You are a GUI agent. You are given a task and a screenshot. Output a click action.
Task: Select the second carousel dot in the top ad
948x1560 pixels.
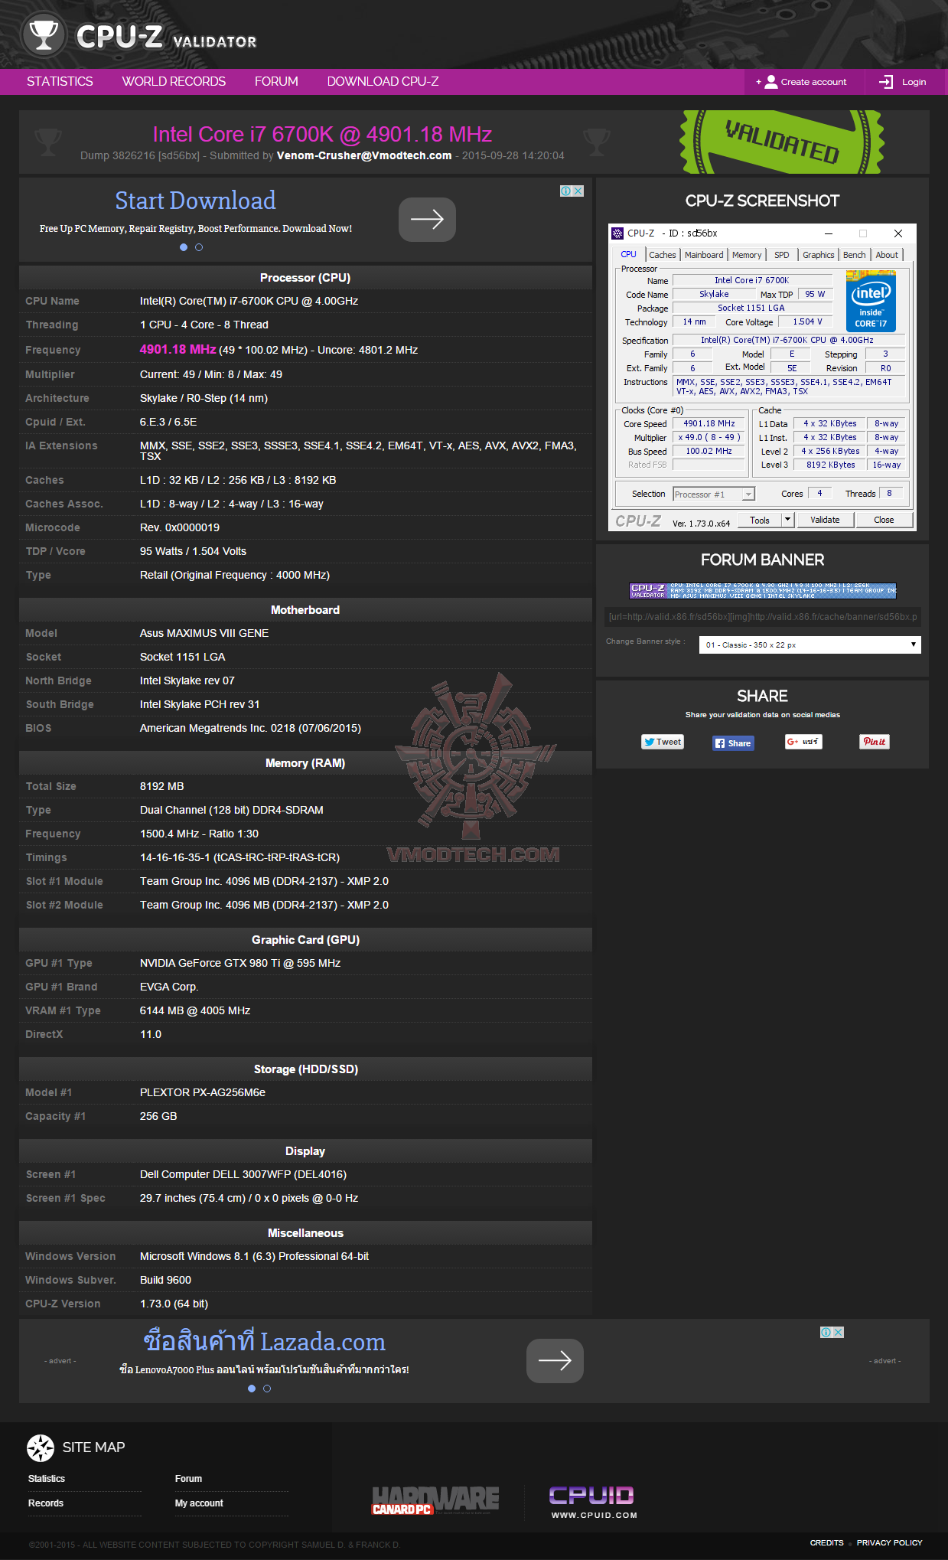199,247
